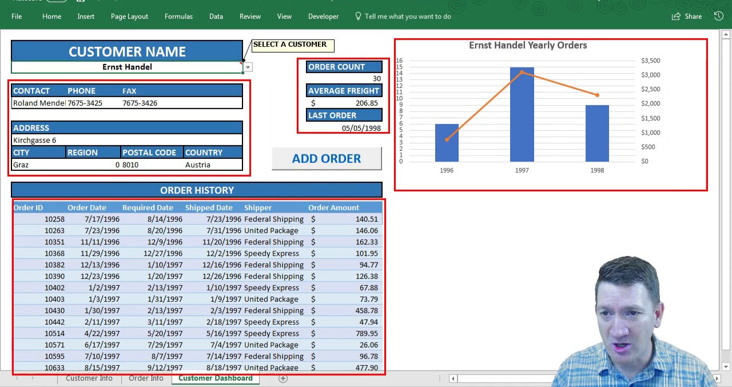Click the vertical scrollbar down arrow
This screenshot has width=732, height=387.
[x=726, y=366]
